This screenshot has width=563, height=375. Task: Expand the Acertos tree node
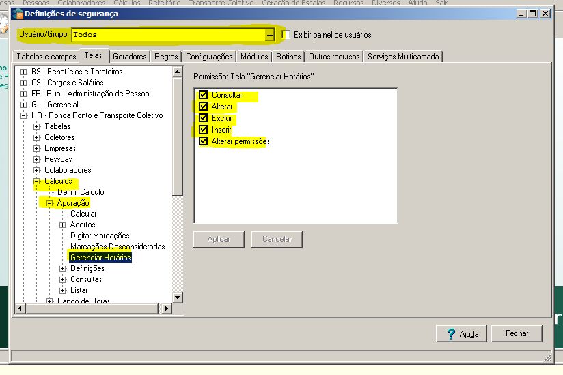coord(63,225)
